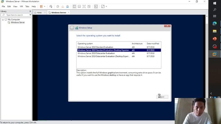Revert the virtual machine to its snapshot
Screen dimensions: 221x124
click(63, 7)
